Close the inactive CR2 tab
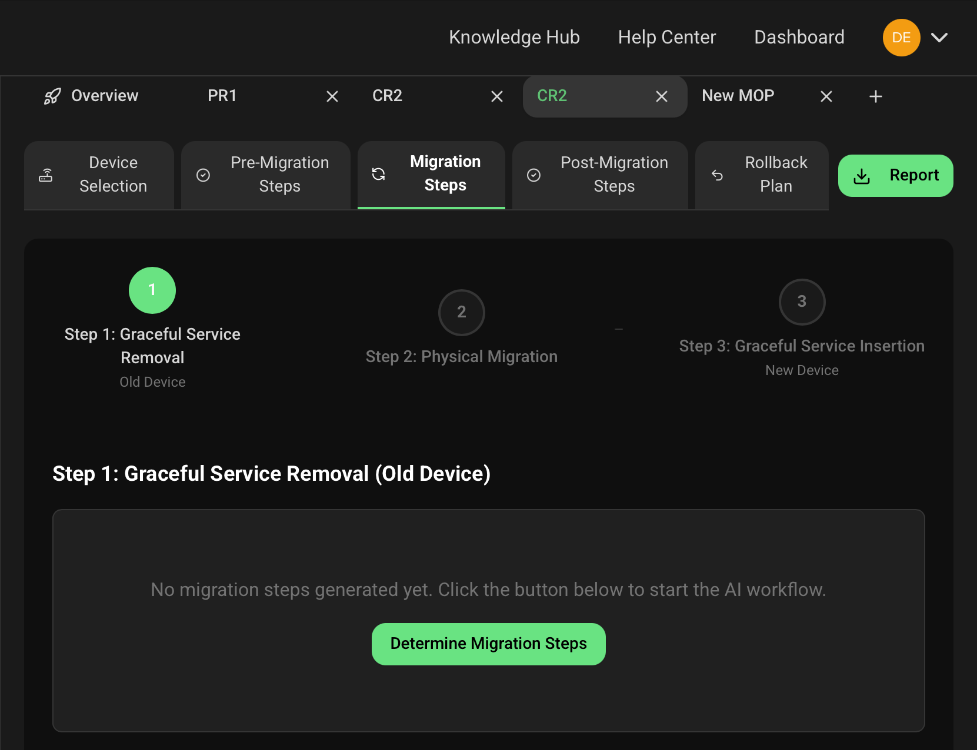The width and height of the screenshot is (977, 750). [497, 96]
